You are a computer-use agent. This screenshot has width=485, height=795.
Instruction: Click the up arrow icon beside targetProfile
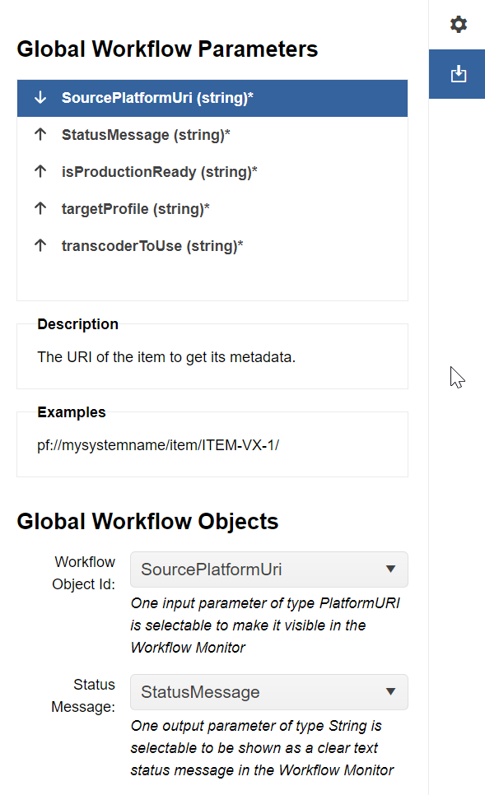[40, 208]
